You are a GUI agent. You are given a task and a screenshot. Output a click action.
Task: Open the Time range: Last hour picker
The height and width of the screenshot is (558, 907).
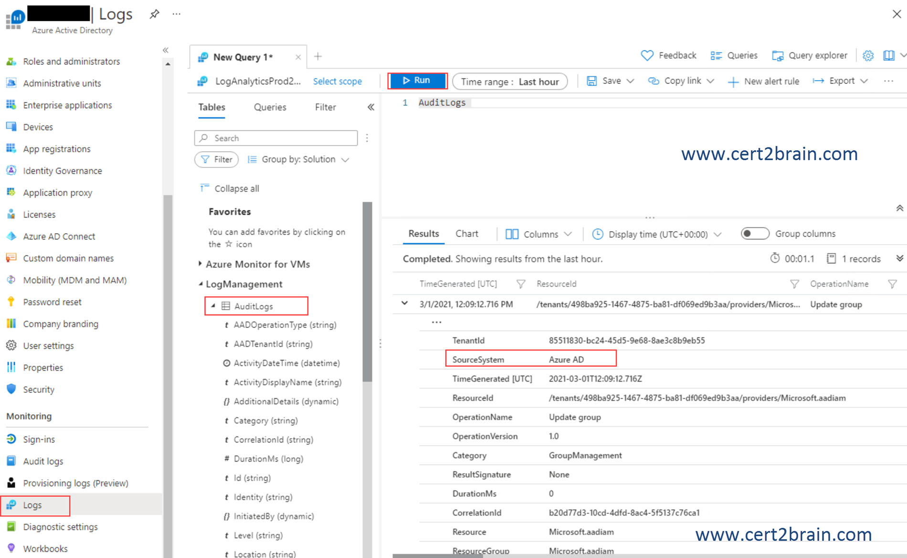(x=510, y=82)
